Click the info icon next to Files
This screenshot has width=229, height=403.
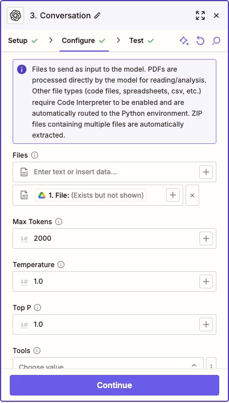[x=35, y=155]
